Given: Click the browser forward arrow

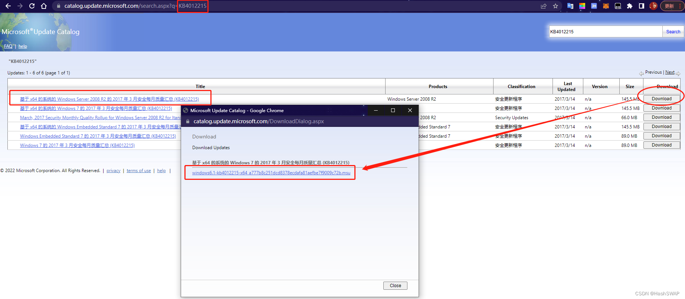Looking at the screenshot, I should [20, 6].
